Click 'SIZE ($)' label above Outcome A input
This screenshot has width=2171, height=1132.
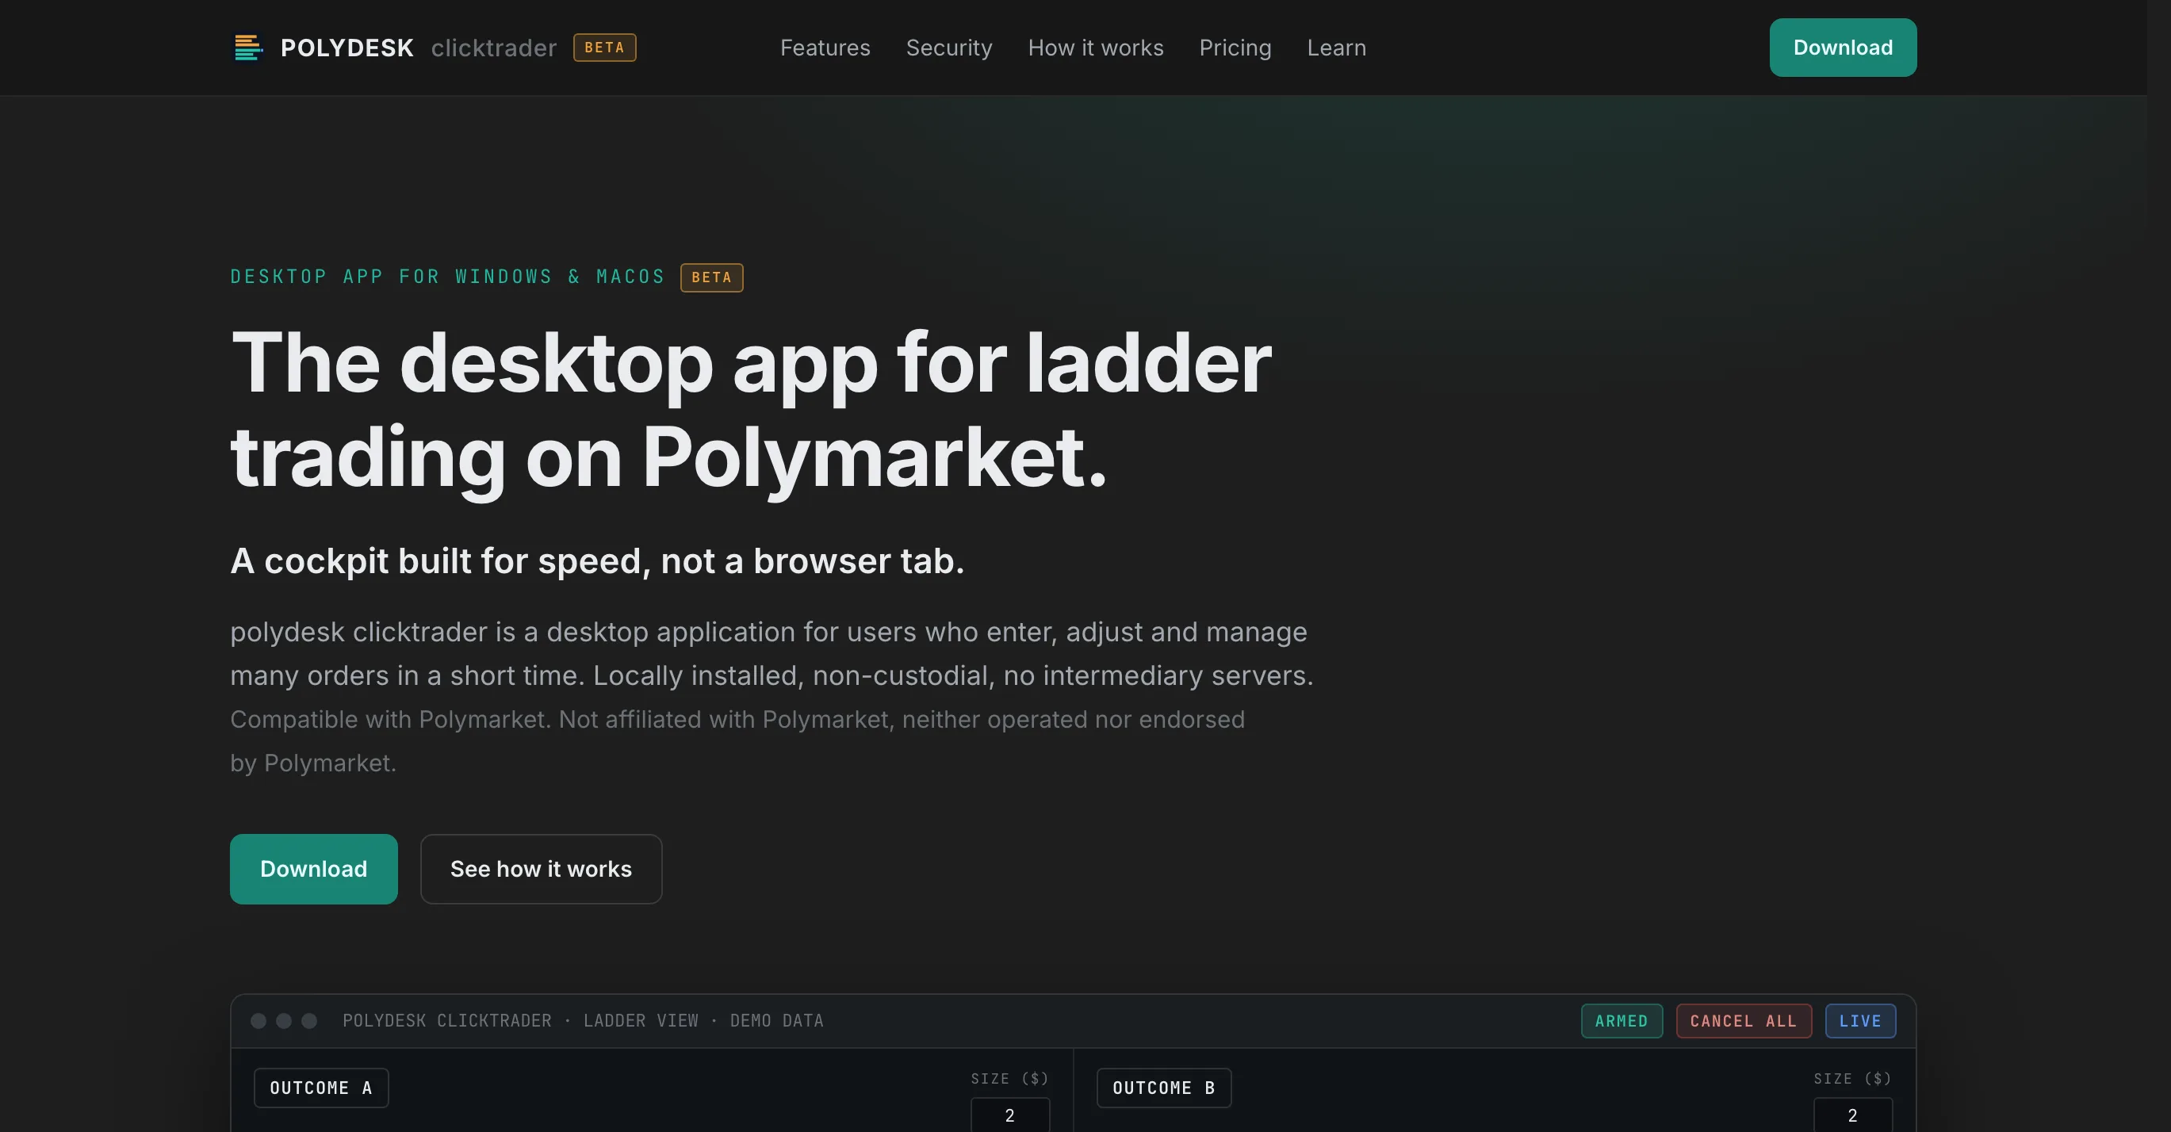pos(1009,1078)
